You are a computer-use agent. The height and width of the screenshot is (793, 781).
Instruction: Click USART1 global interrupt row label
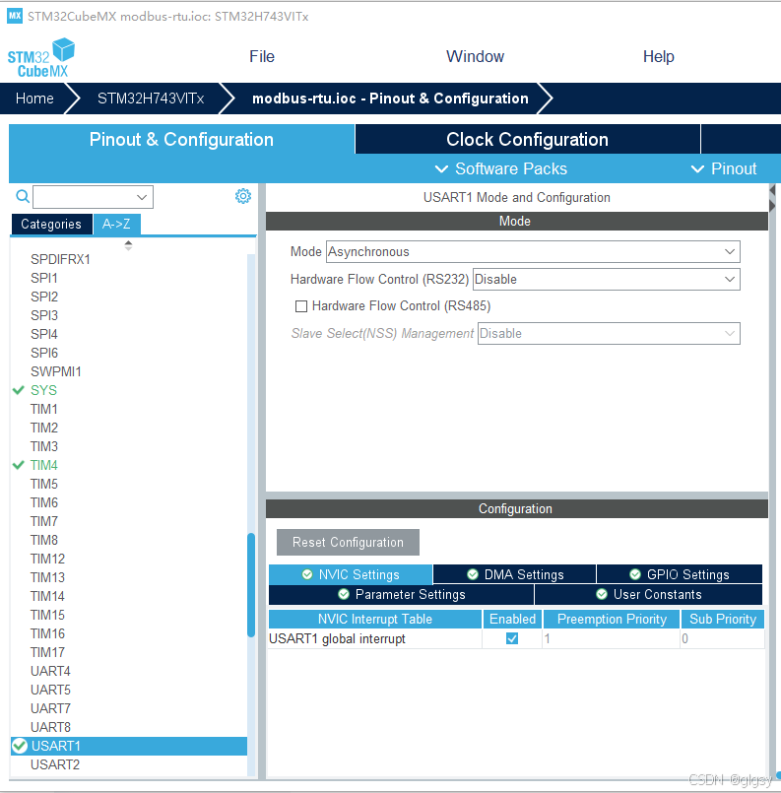coord(337,638)
